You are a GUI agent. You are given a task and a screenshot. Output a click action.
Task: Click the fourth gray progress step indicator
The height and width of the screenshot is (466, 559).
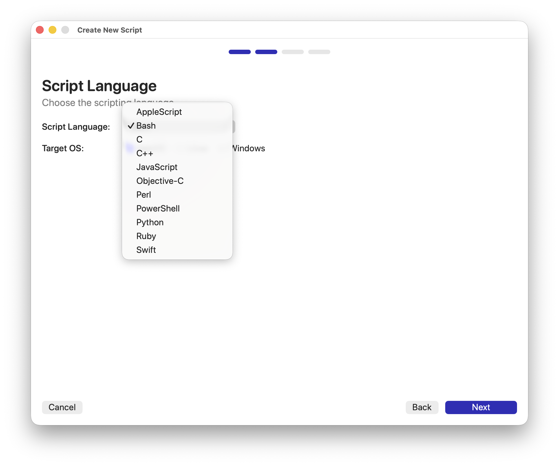319,52
